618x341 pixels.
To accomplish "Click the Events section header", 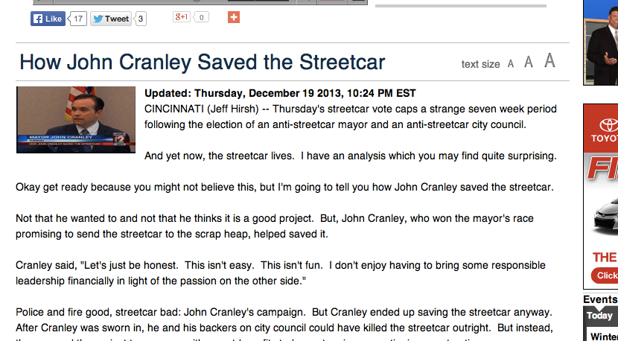I will (x=601, y=299).
